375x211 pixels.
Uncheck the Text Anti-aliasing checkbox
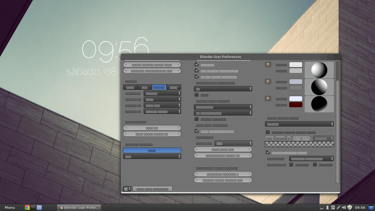pyautogui.click(x=197, y=131)
